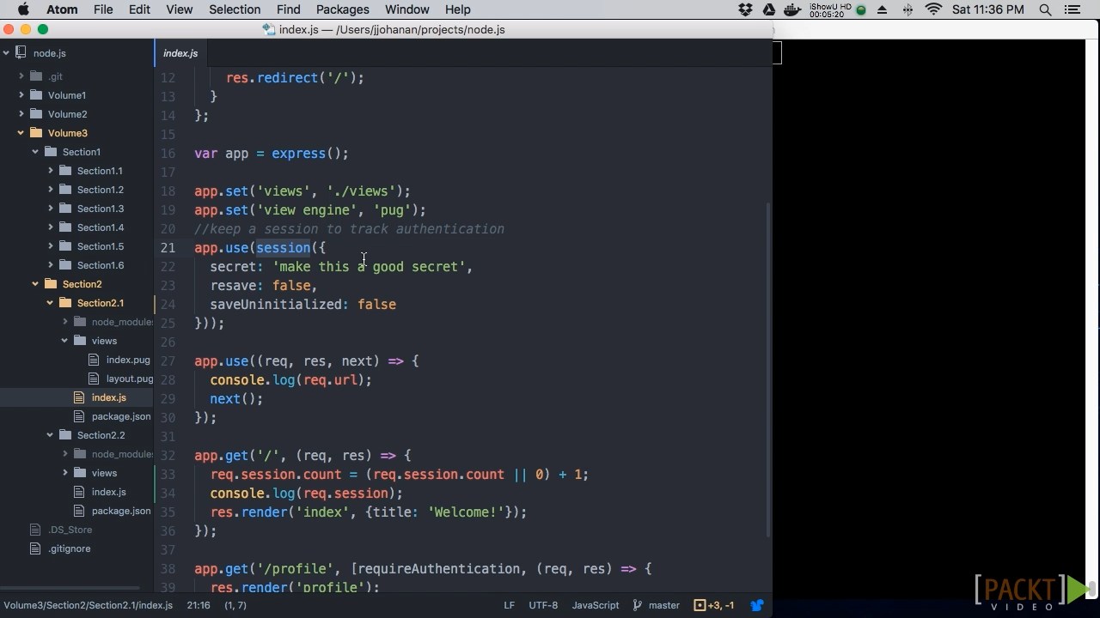The image size is (1100, 618).
Task: Click the squirrel update icon in status bar
Action: [757, 605]
